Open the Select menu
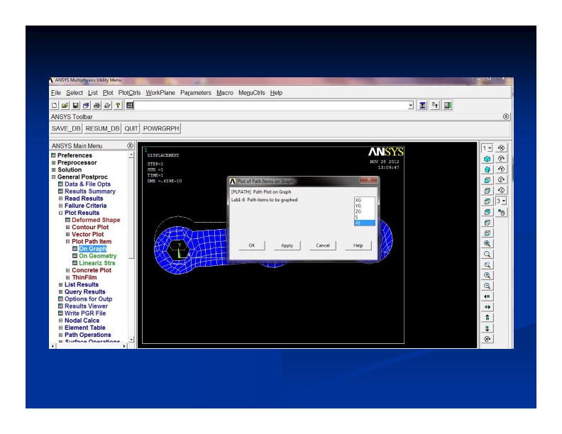 click(75, 93)
